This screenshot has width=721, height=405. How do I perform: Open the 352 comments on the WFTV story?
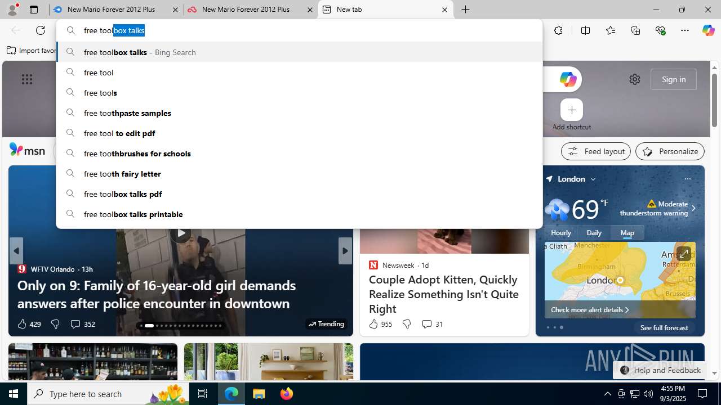(82, 324)
